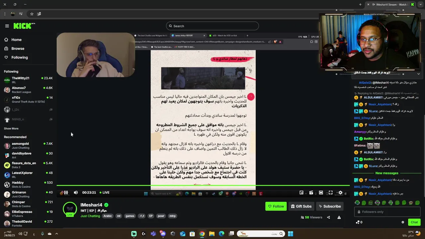Open asmongold recommended channel
This screenshot has width=425, height=239.
click(x=28, y=146)
